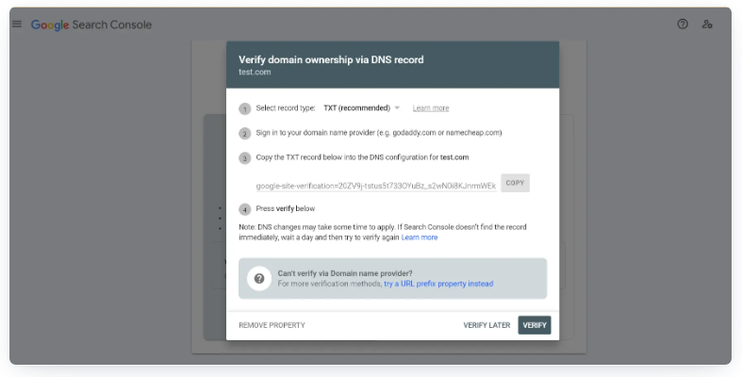This screenshot has width=742, height=377.
Task: Click the question mark circle in help box
Action: pos(259,279)
